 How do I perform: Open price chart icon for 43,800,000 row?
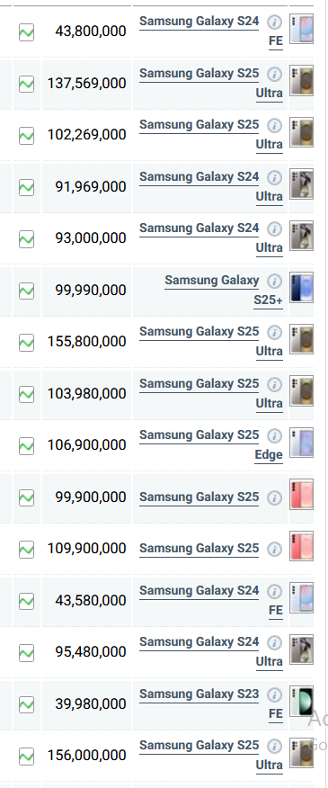click(26, 32)
